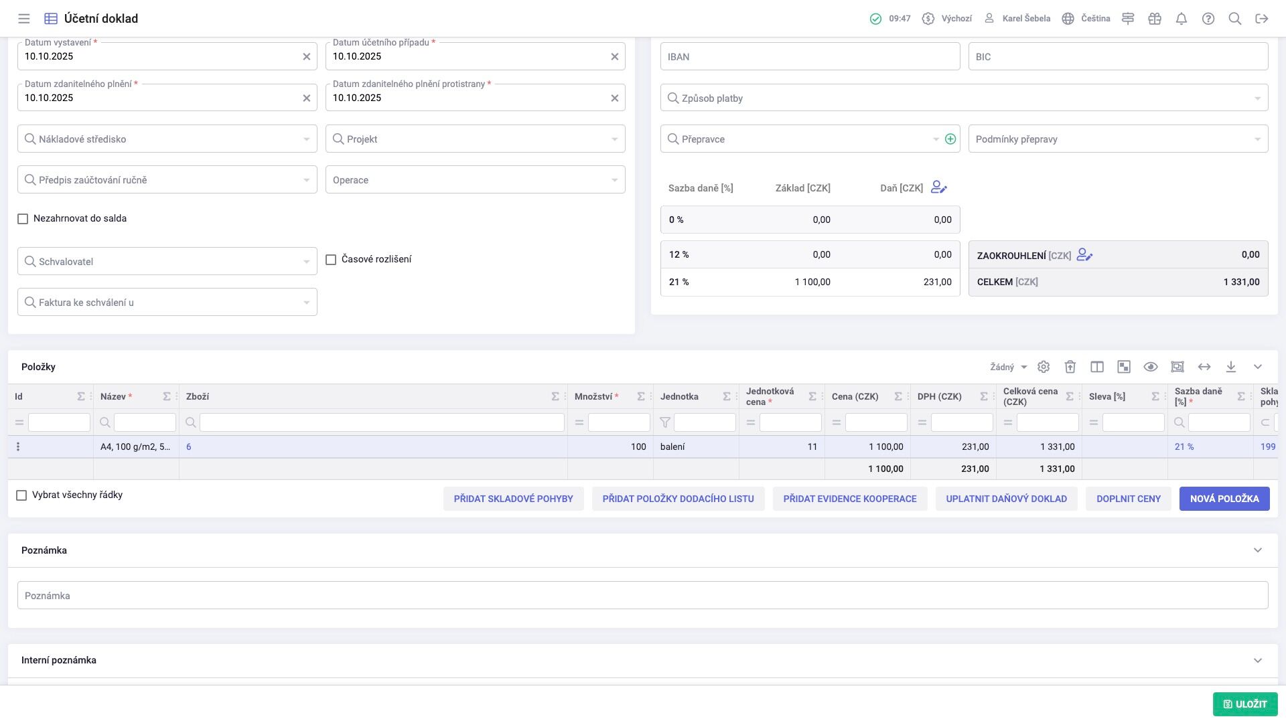
Task: Open the Způsob platby dropdown
Action: 964,98
